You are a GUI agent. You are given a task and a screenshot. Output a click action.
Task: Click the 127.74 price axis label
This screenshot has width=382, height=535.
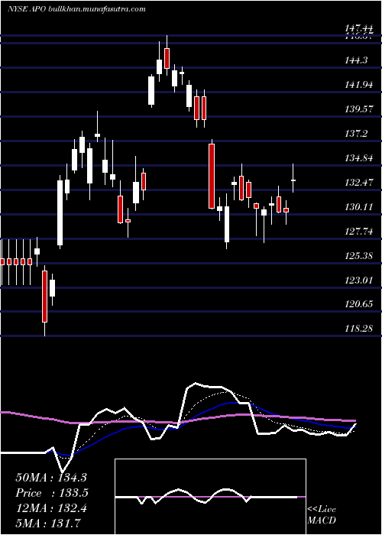click(358, 232)
